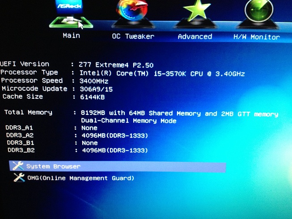Switch to the Main tab label
This screenshot has width=292, height=219.
[x=72, y=36]
